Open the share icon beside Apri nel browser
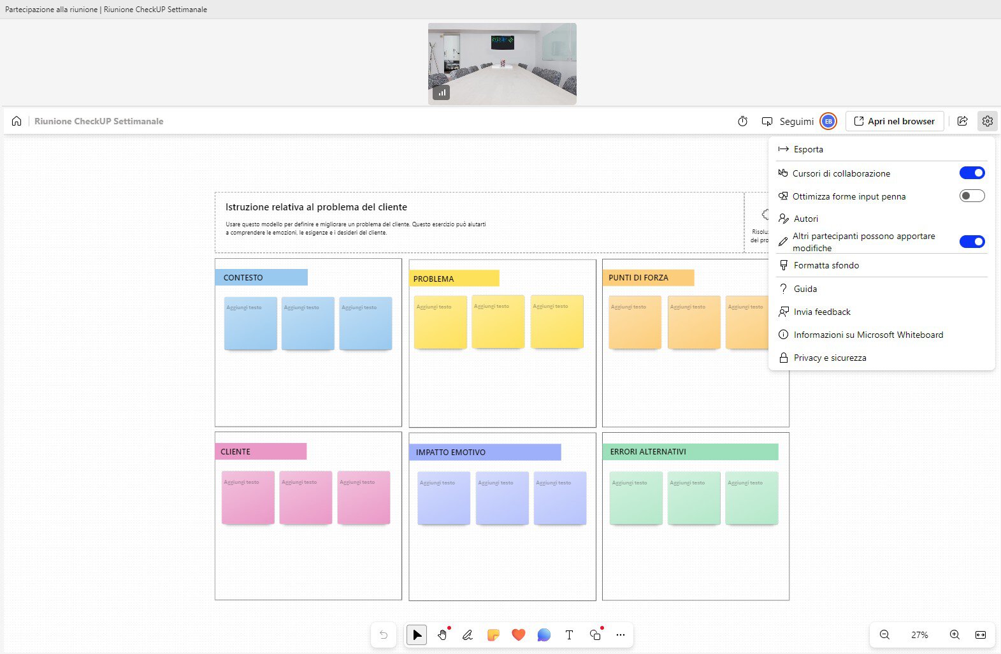1001x654 pixels. coord(963,121)
